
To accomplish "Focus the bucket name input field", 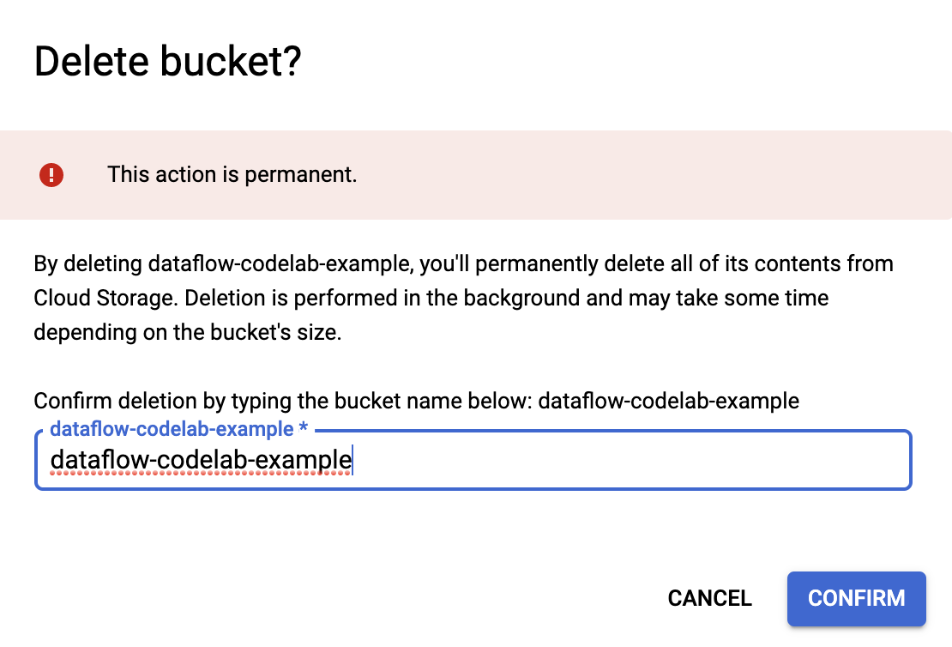I will pyautogui.click(x=472, y=461).
